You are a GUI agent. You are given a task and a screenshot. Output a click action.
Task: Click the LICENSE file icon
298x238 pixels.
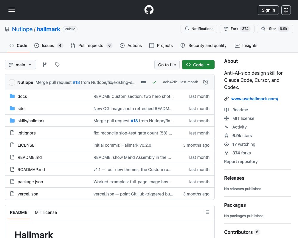click(12, 145)
